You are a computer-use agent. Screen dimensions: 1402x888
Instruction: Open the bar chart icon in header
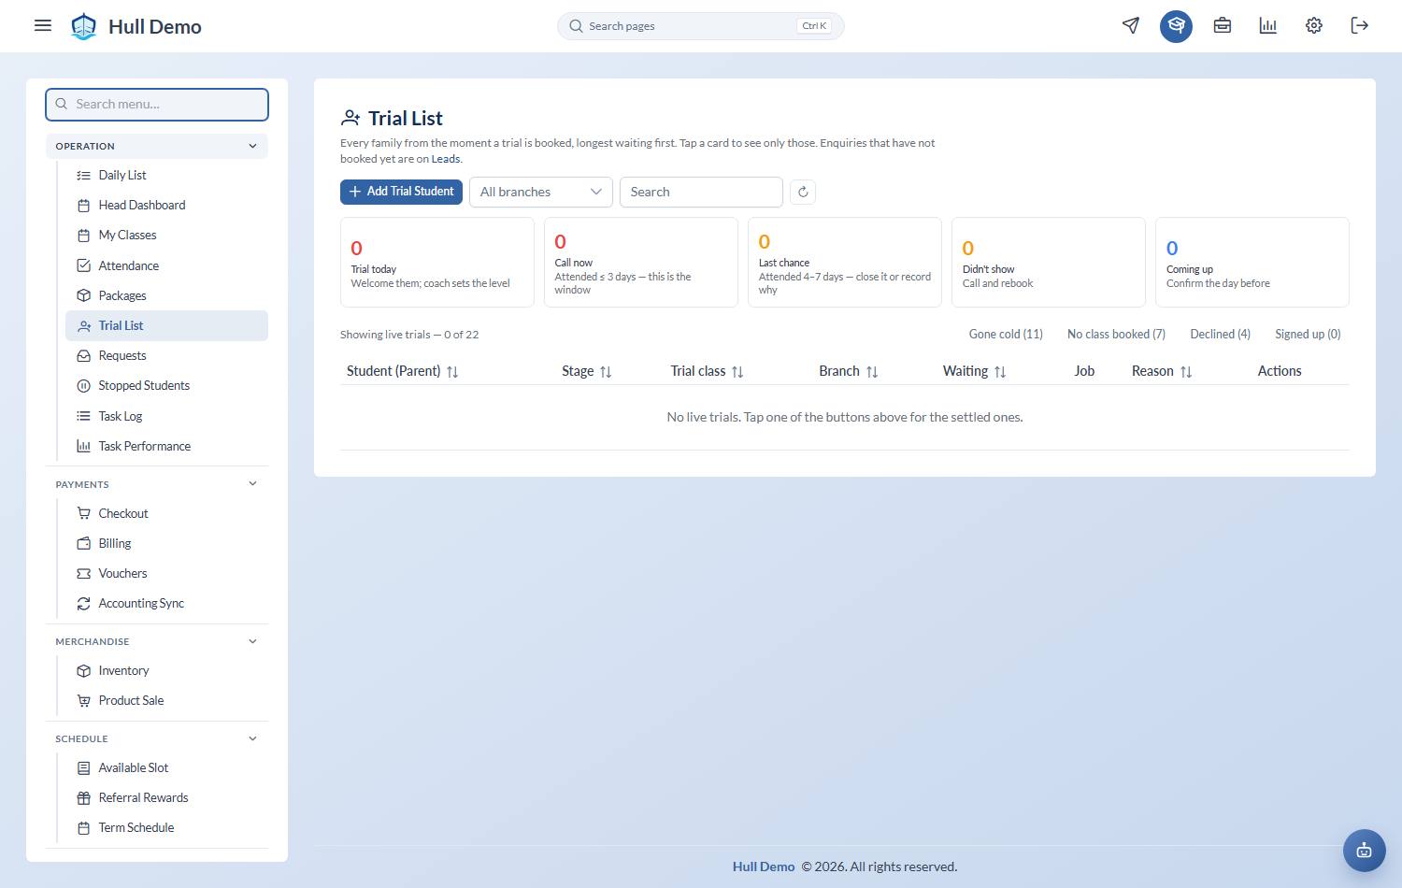coord(1267,25)
